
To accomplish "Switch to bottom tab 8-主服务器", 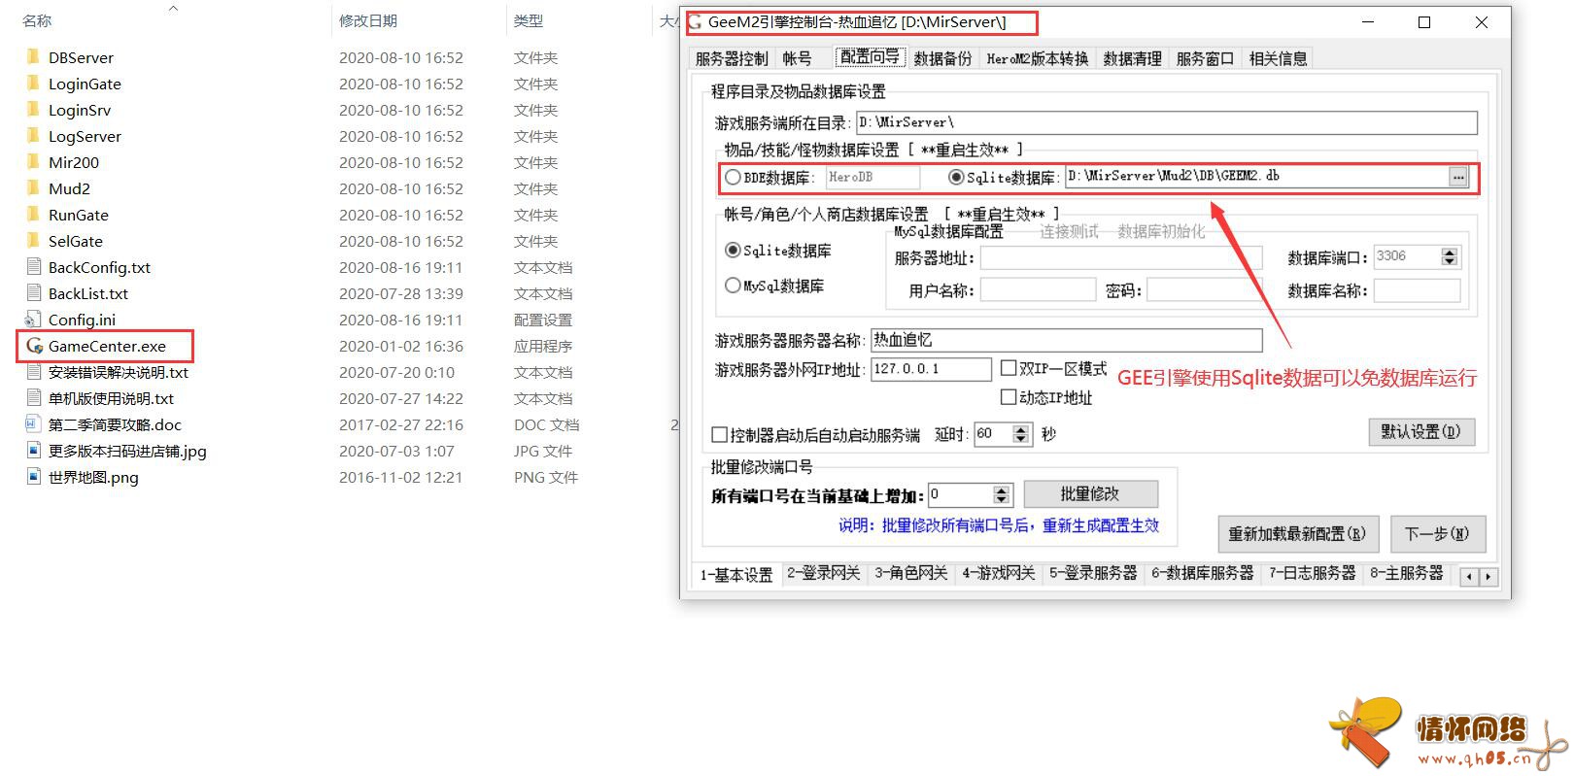I will [x=1407, y=574].
